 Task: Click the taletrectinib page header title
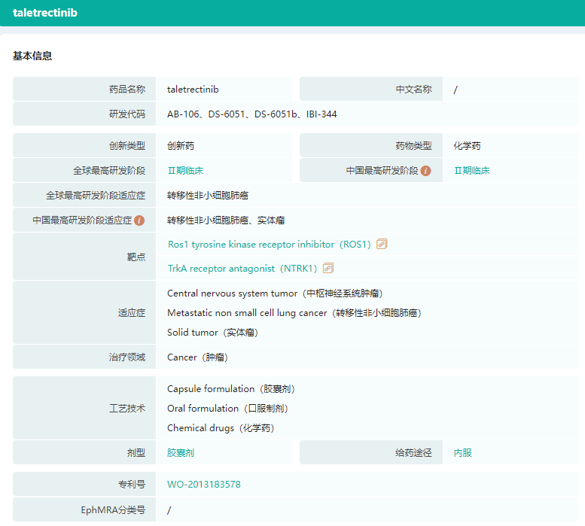tap(45, 13)
